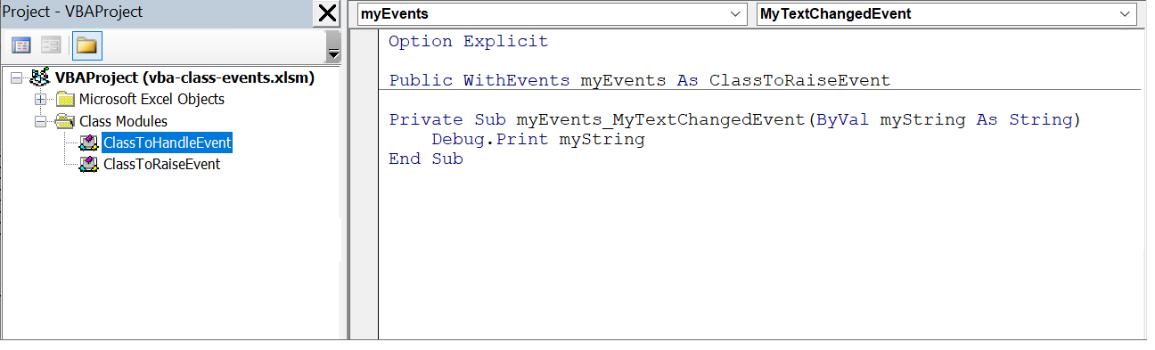Toggle Folders view in Project pane

pyautogui.click(x=86, y=45)
